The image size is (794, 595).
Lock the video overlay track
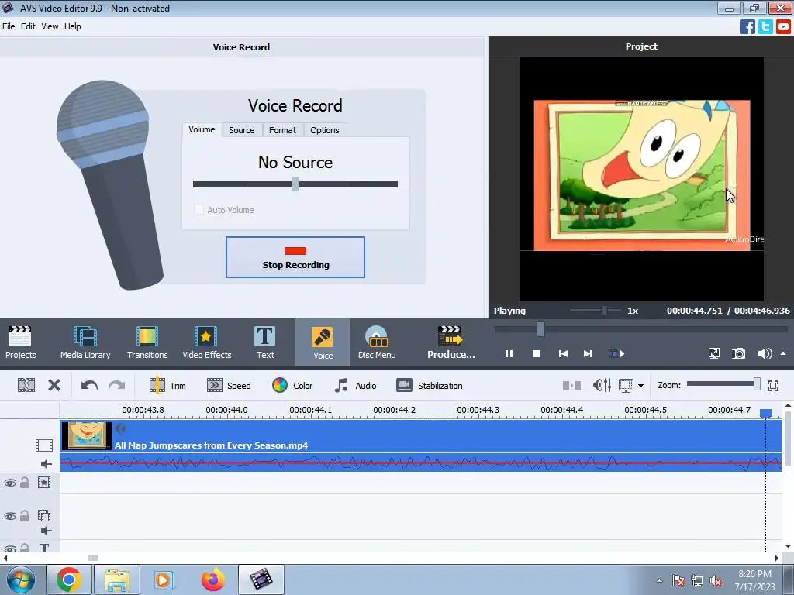24,516
